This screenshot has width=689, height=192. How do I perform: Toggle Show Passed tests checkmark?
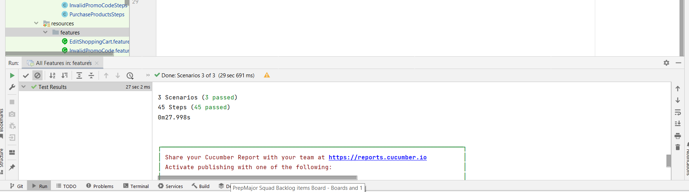[25, 75]
